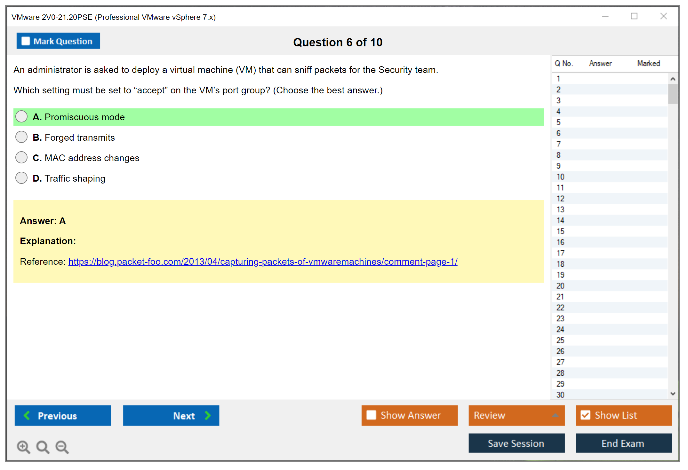Minimize the exam window
The height and width of the screenshot is (470, 688).
[x=605, y=16]
